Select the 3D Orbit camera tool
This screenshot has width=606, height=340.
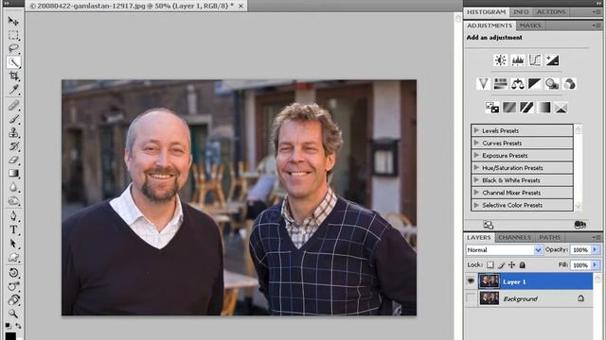13,286
